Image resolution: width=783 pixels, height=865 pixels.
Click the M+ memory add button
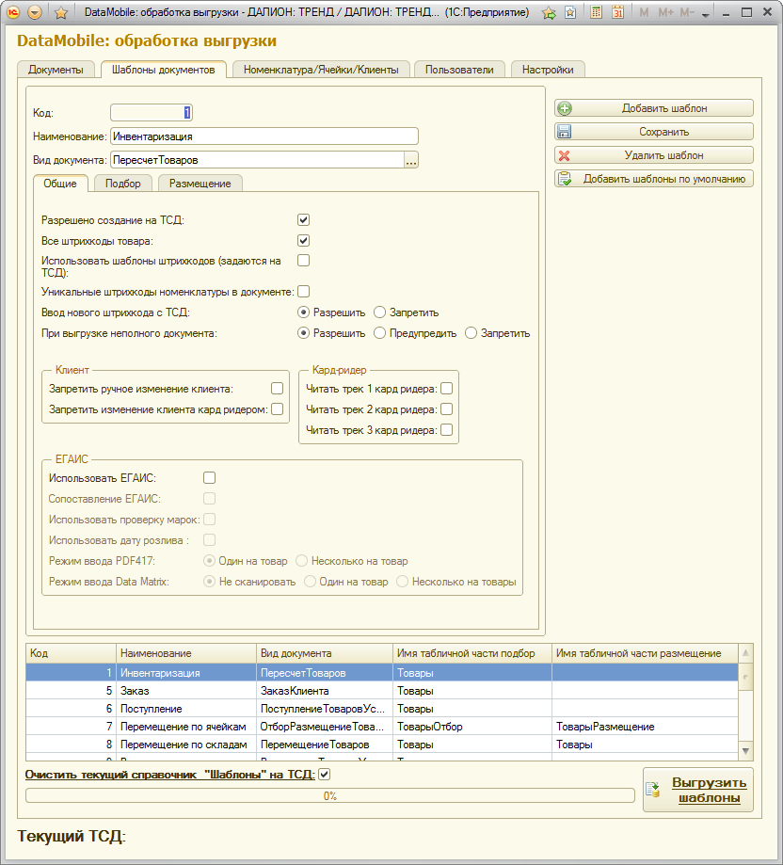click(x=665, y=12)
